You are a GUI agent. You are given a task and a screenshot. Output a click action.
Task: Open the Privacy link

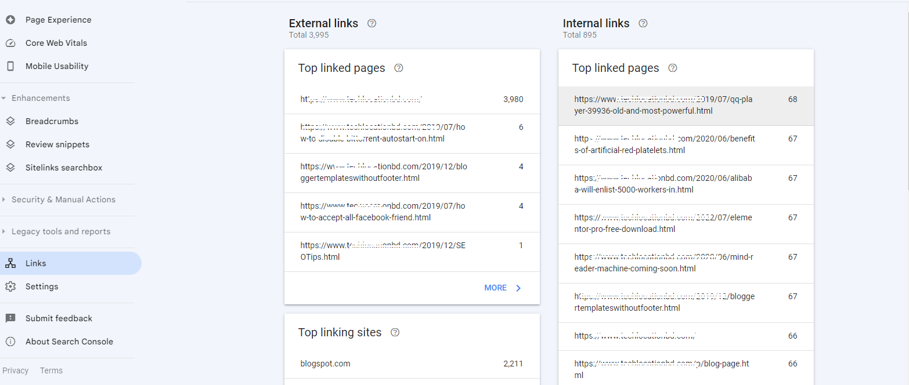coord(15,371)
